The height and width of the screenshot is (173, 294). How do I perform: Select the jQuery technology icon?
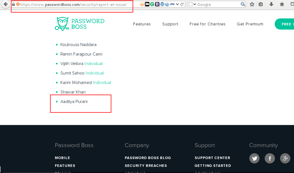click(x=167, y=4)
